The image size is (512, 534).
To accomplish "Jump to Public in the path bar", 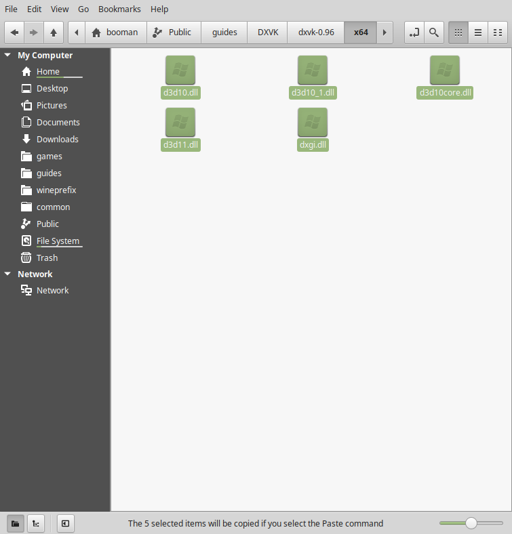I will (174, 33).
